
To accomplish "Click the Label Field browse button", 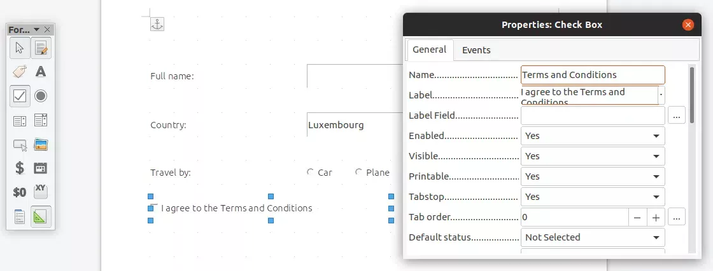I will [x=676, y=116].
